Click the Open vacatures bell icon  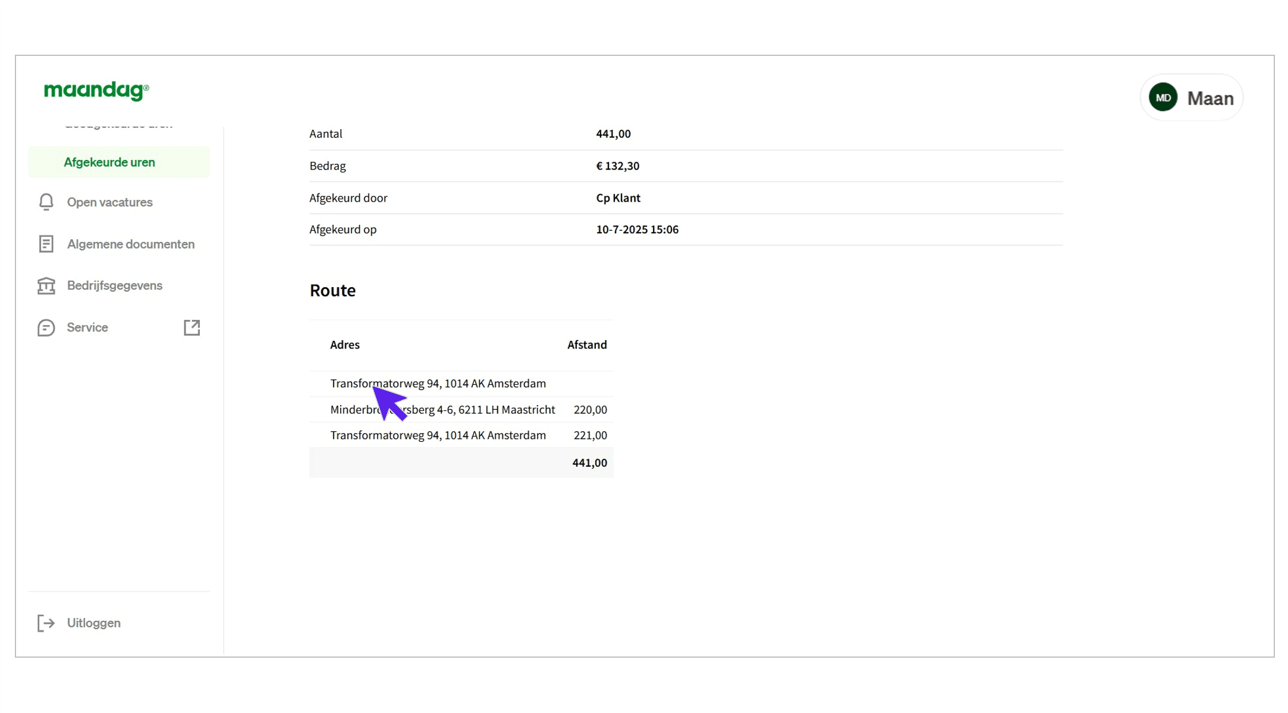click(x=46, y=202)
